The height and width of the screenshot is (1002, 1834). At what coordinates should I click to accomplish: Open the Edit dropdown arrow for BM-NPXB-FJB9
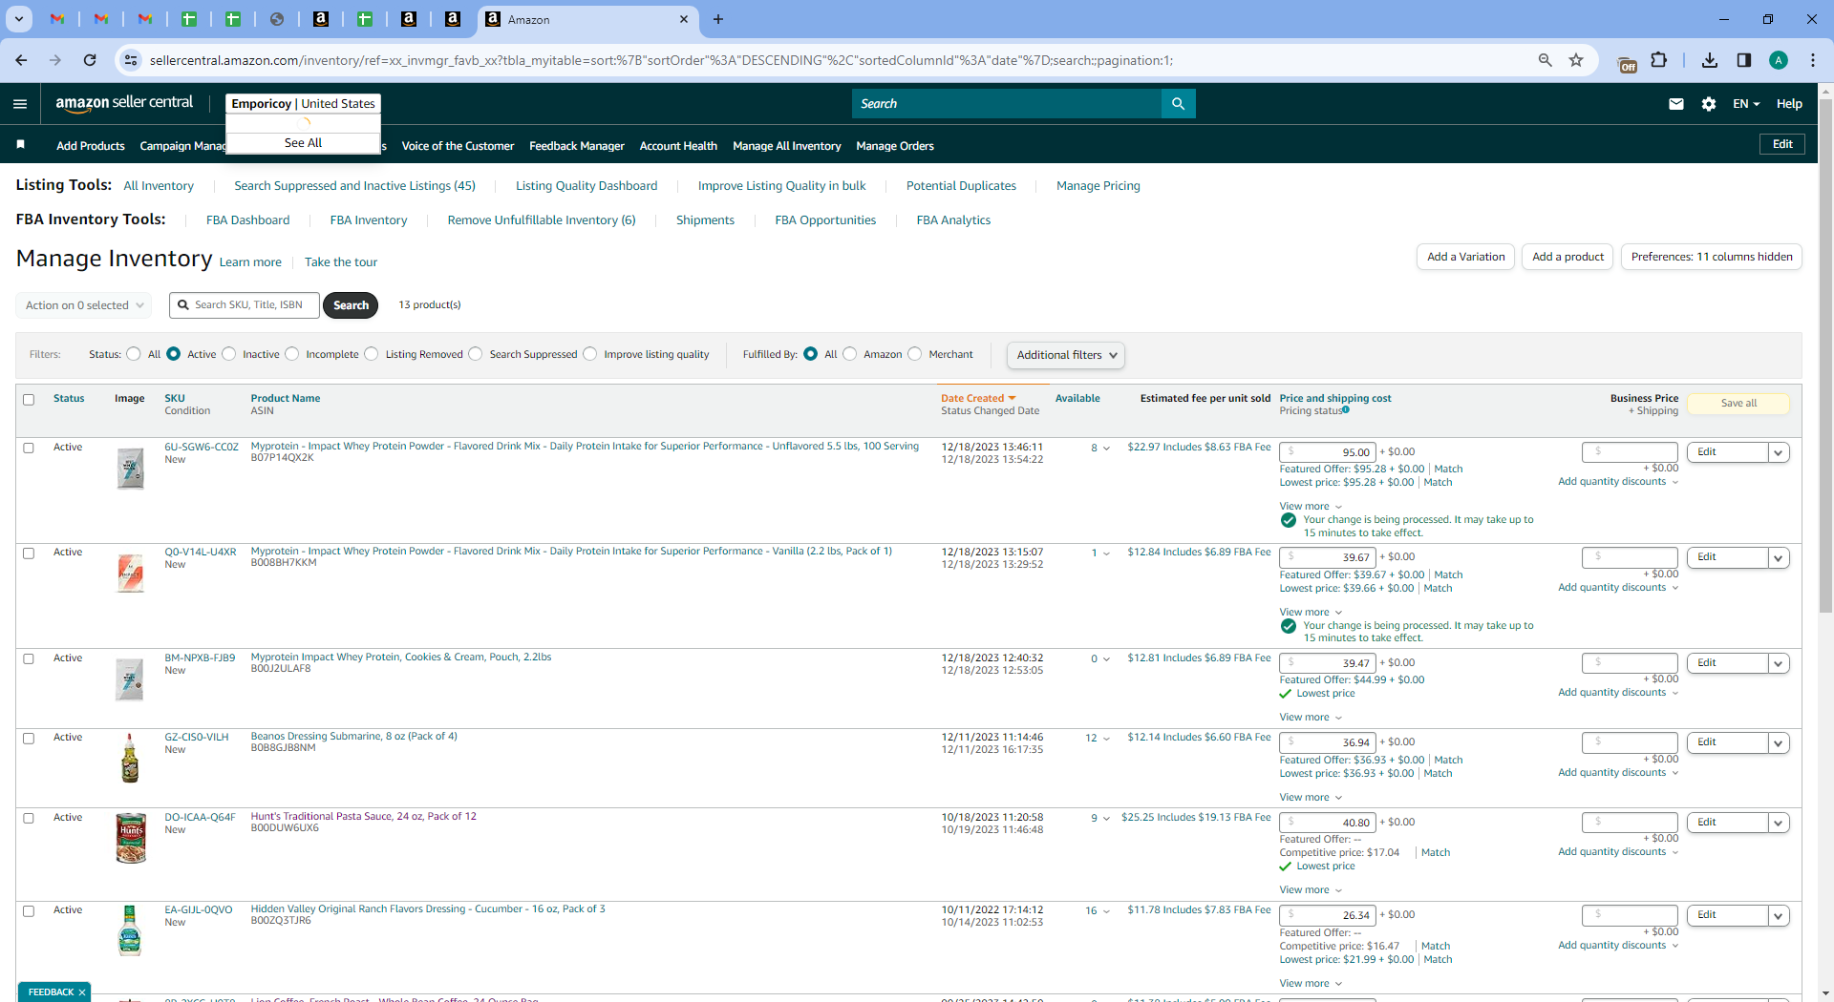point(1779,663)
